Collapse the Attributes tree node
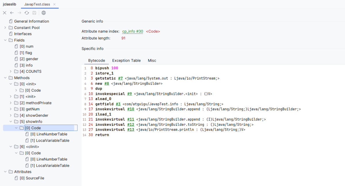The width and height of the screenshot is (345, 186). pos(5,172)
